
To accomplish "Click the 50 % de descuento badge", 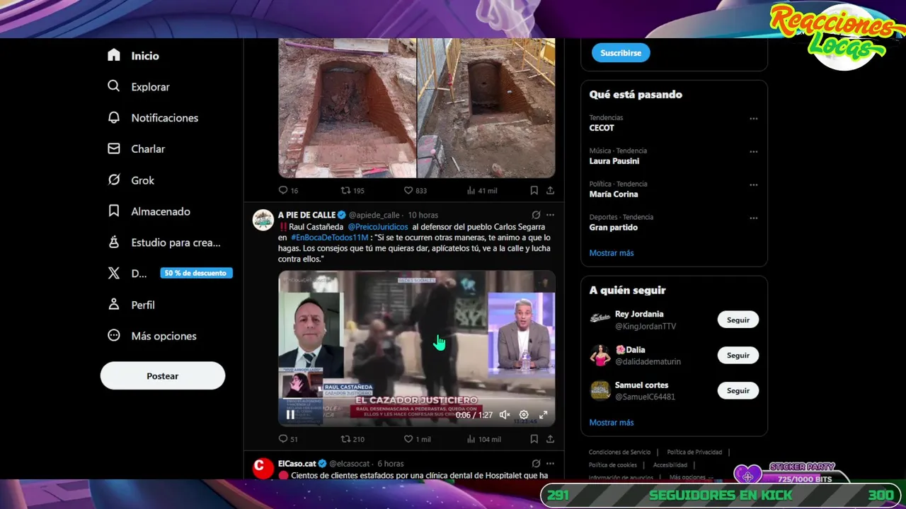I will click(x=196, y=274).
